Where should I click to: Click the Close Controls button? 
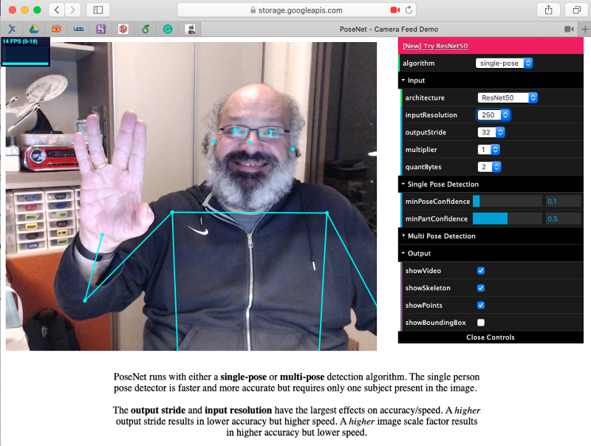(491, 337)
